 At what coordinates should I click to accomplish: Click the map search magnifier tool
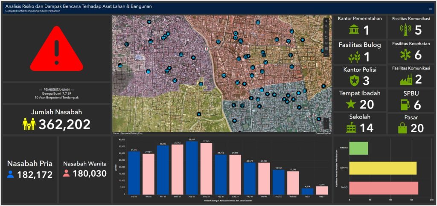tap(326, 26)
